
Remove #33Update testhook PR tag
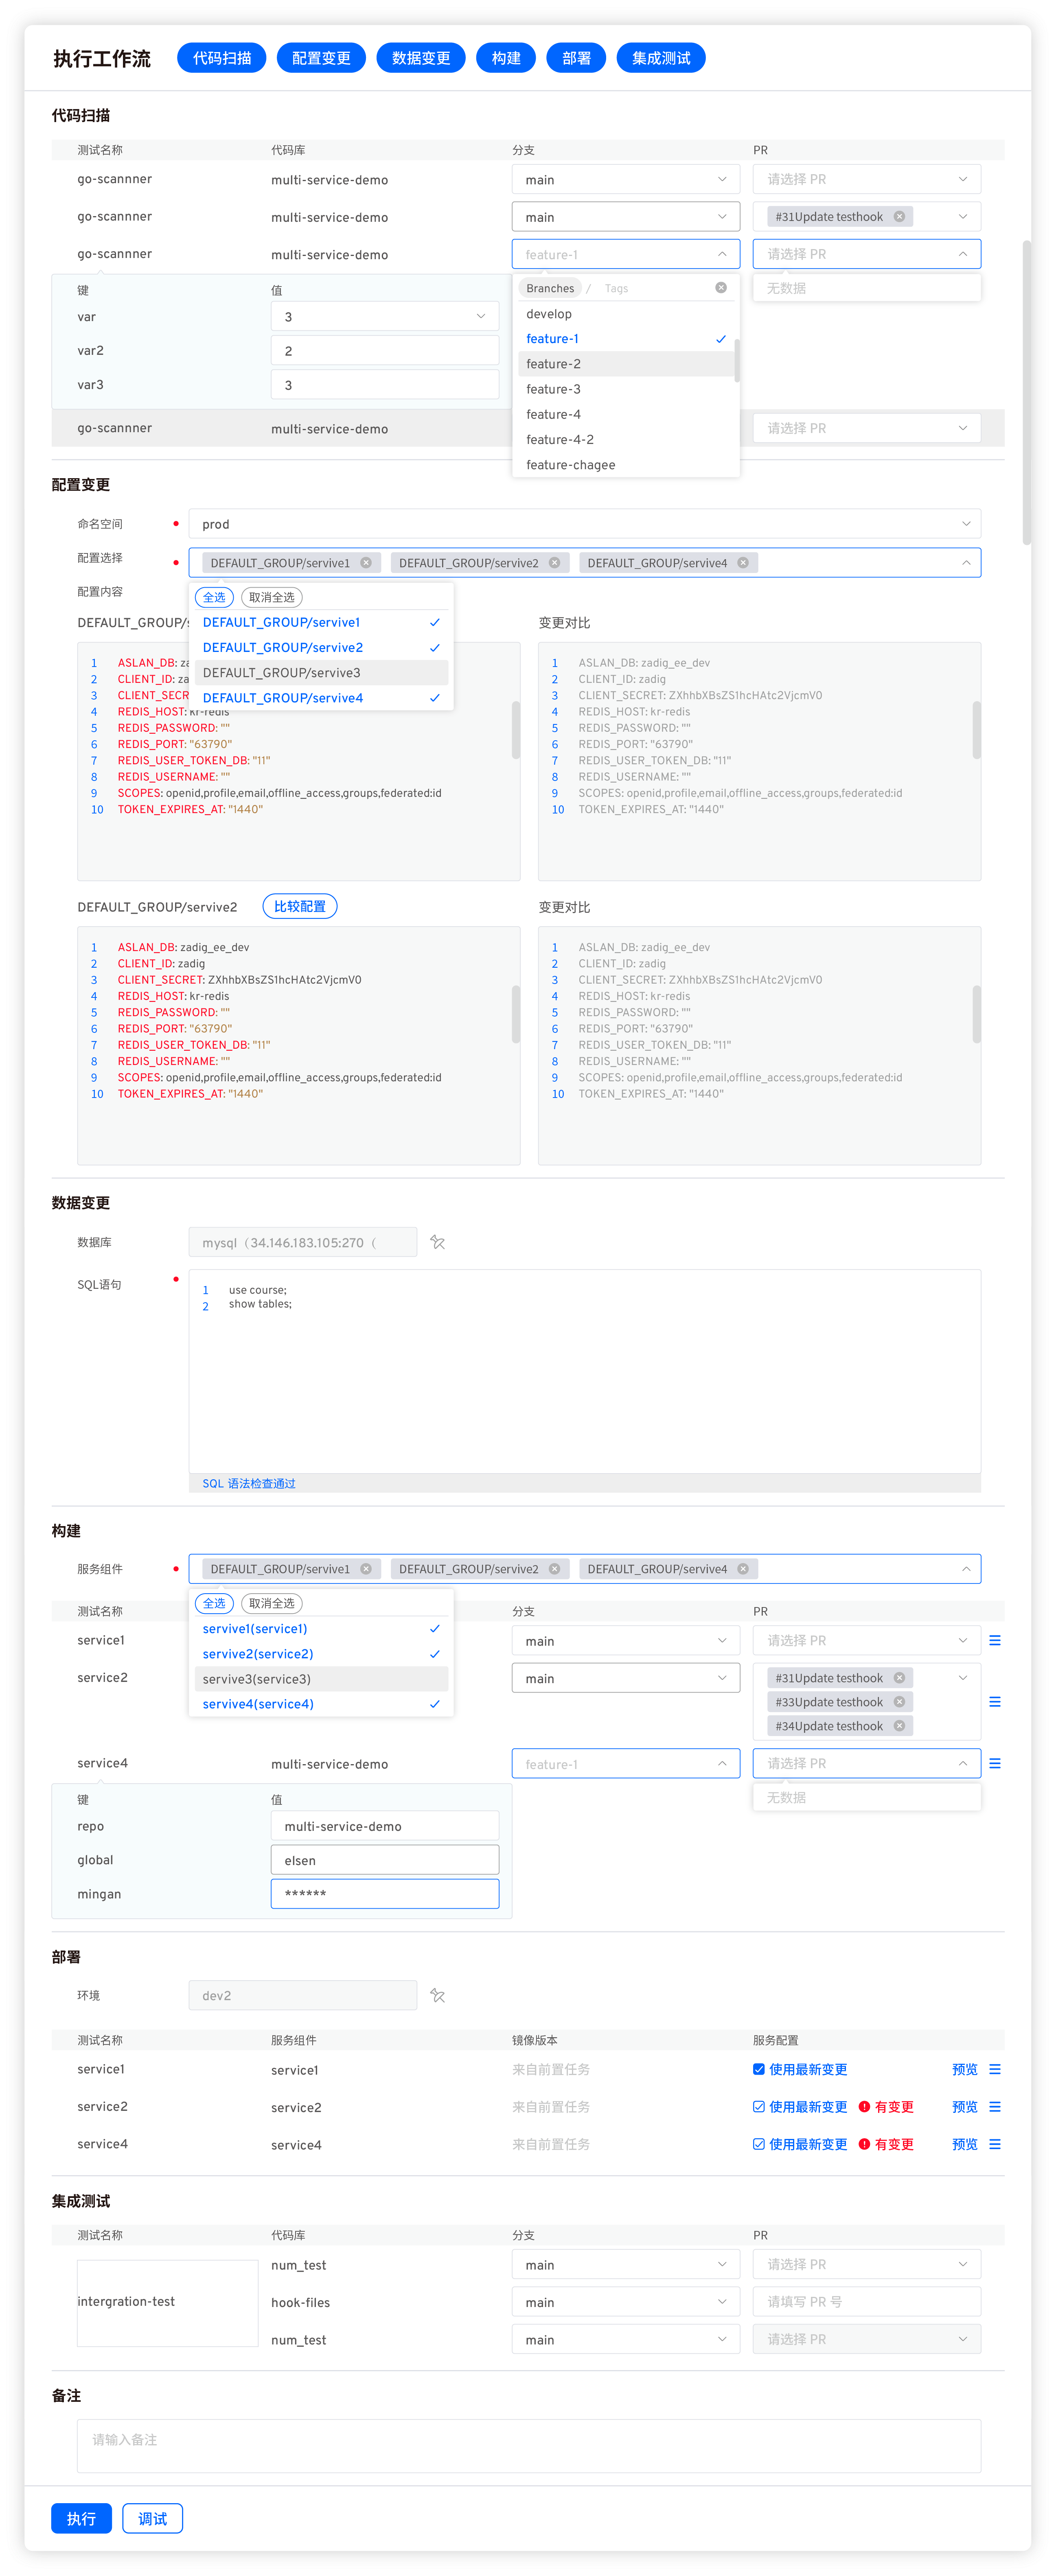point(899,1702)
